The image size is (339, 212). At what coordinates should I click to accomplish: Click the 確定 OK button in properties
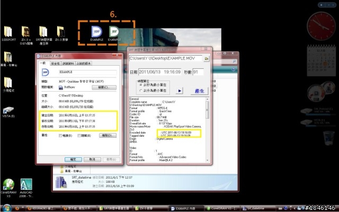[73, 160]
